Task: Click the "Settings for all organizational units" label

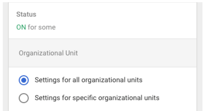Action: click(88, 80)
